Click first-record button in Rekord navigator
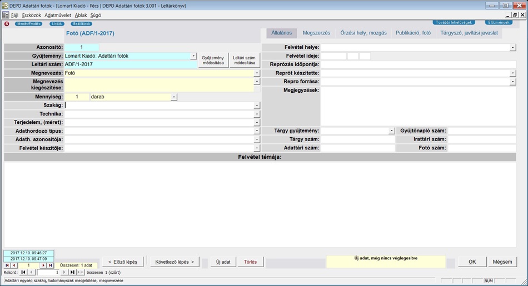The height and width of the screenshot is (286, 528). pyautogui.click(x=23, y=273)
